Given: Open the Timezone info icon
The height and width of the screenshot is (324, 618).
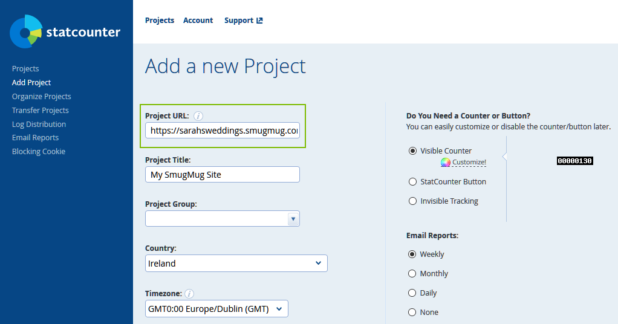Looking at the screenshot, I should (189, 294).
